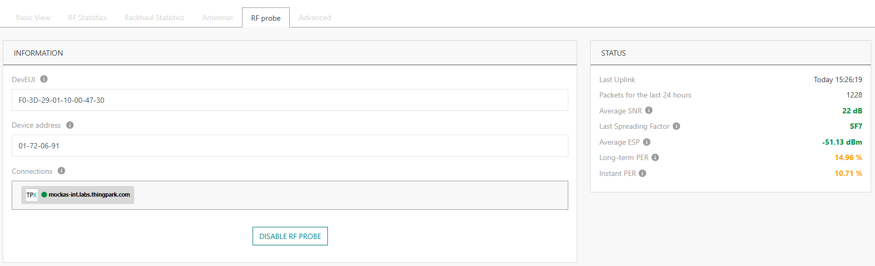Go to the Antennas tab

(x=218, y=17)
